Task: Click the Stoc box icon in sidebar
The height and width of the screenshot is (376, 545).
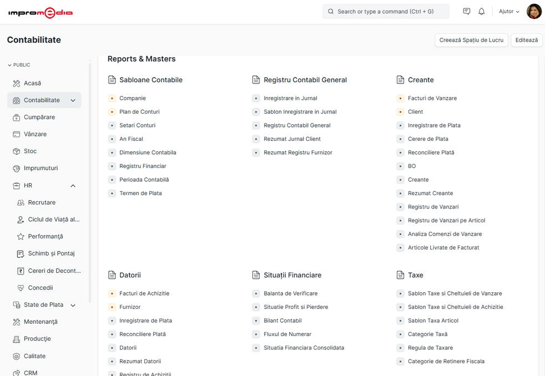Action: click(x=17, y=151)
